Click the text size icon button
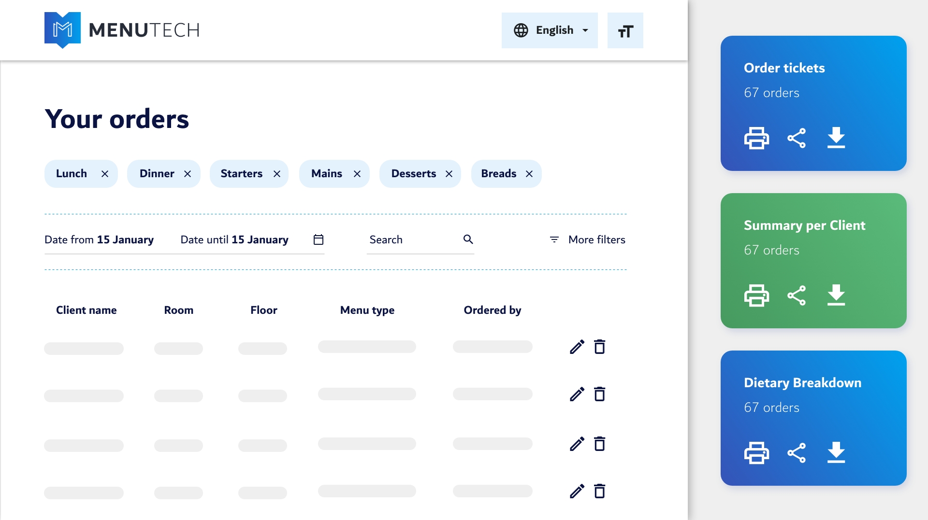 [625, 31]
